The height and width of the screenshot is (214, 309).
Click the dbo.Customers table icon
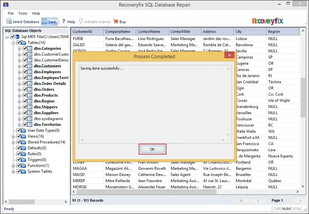coord(30,66)
